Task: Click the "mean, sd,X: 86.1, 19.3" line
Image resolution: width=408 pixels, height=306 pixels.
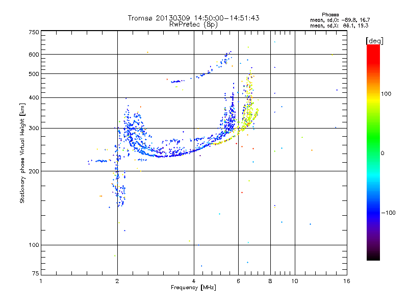Action: coord(339,25)
